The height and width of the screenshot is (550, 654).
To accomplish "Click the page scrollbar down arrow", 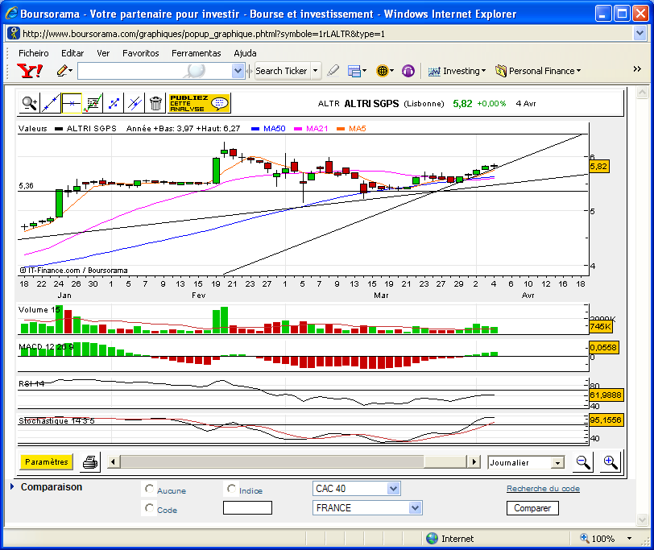I will (x=642, y=519).
